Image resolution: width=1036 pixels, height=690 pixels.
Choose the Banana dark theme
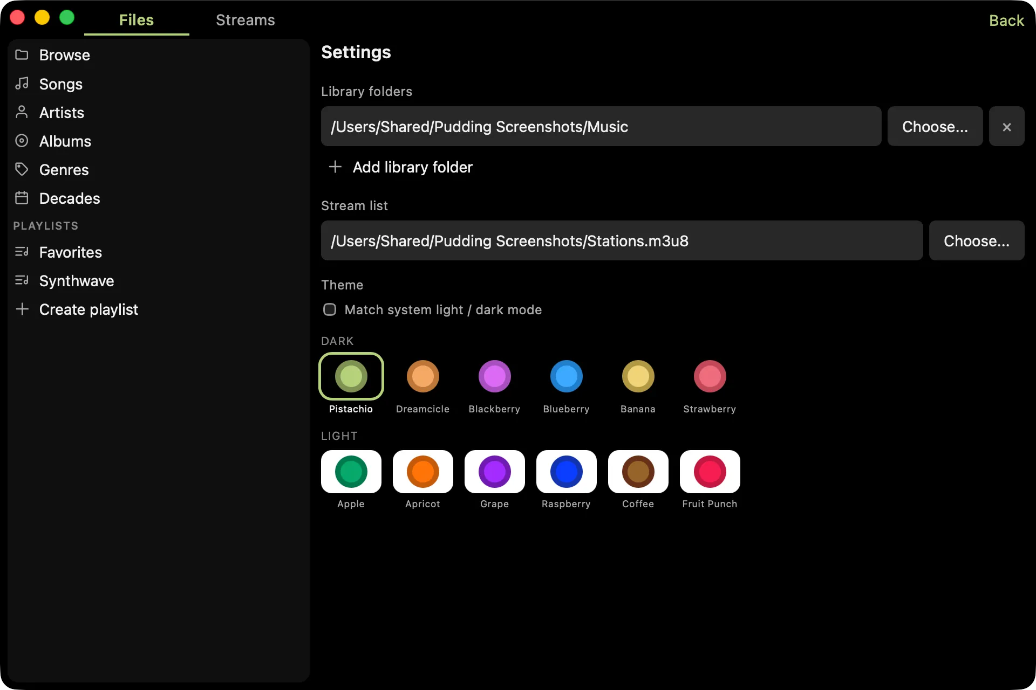(x=638, y=376)
